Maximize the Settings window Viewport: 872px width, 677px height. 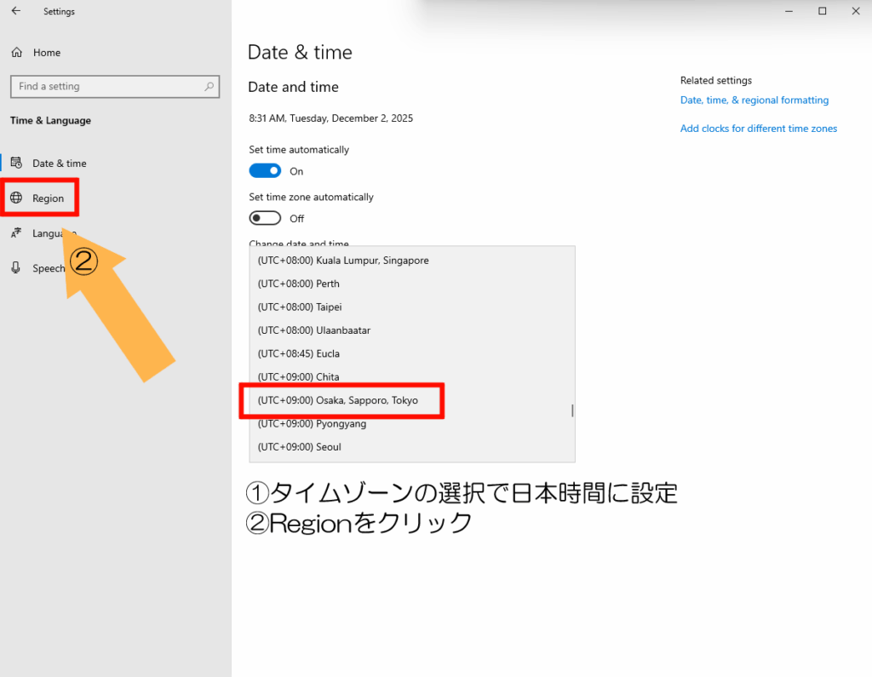[x=822, y=11]
